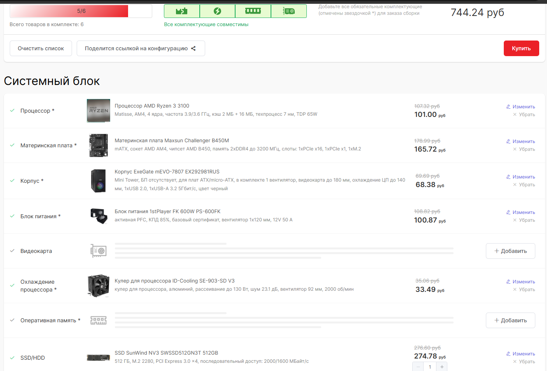The height and width of the screenshot is (371, 547).
Task: Remove the 1stPlayer FK 600W with Убрать
Action: (524, 220)
